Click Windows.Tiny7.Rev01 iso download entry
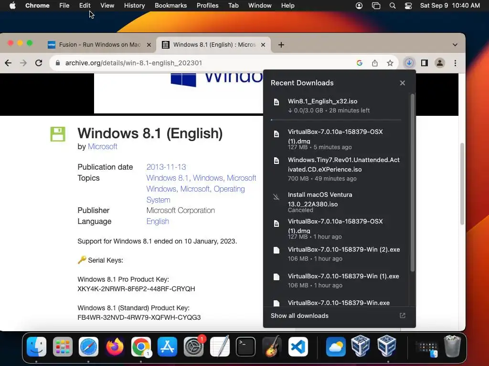Image resolution: width=489 pixels, height=366 pixels. click(x=337, y=170)
